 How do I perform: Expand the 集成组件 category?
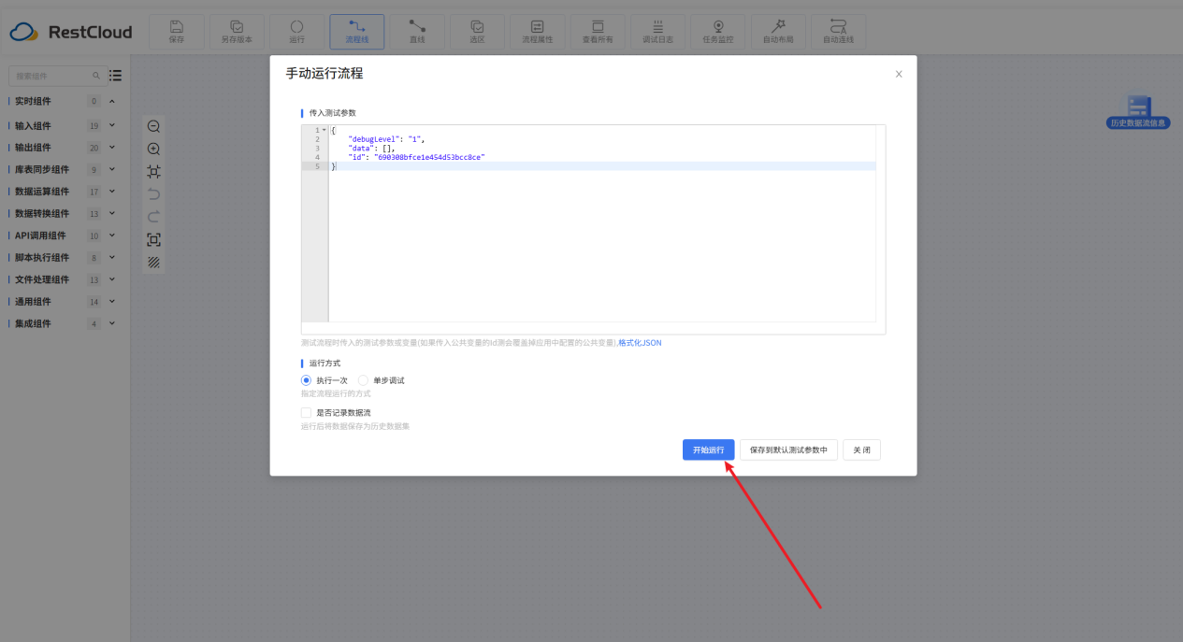coord(112,323)
